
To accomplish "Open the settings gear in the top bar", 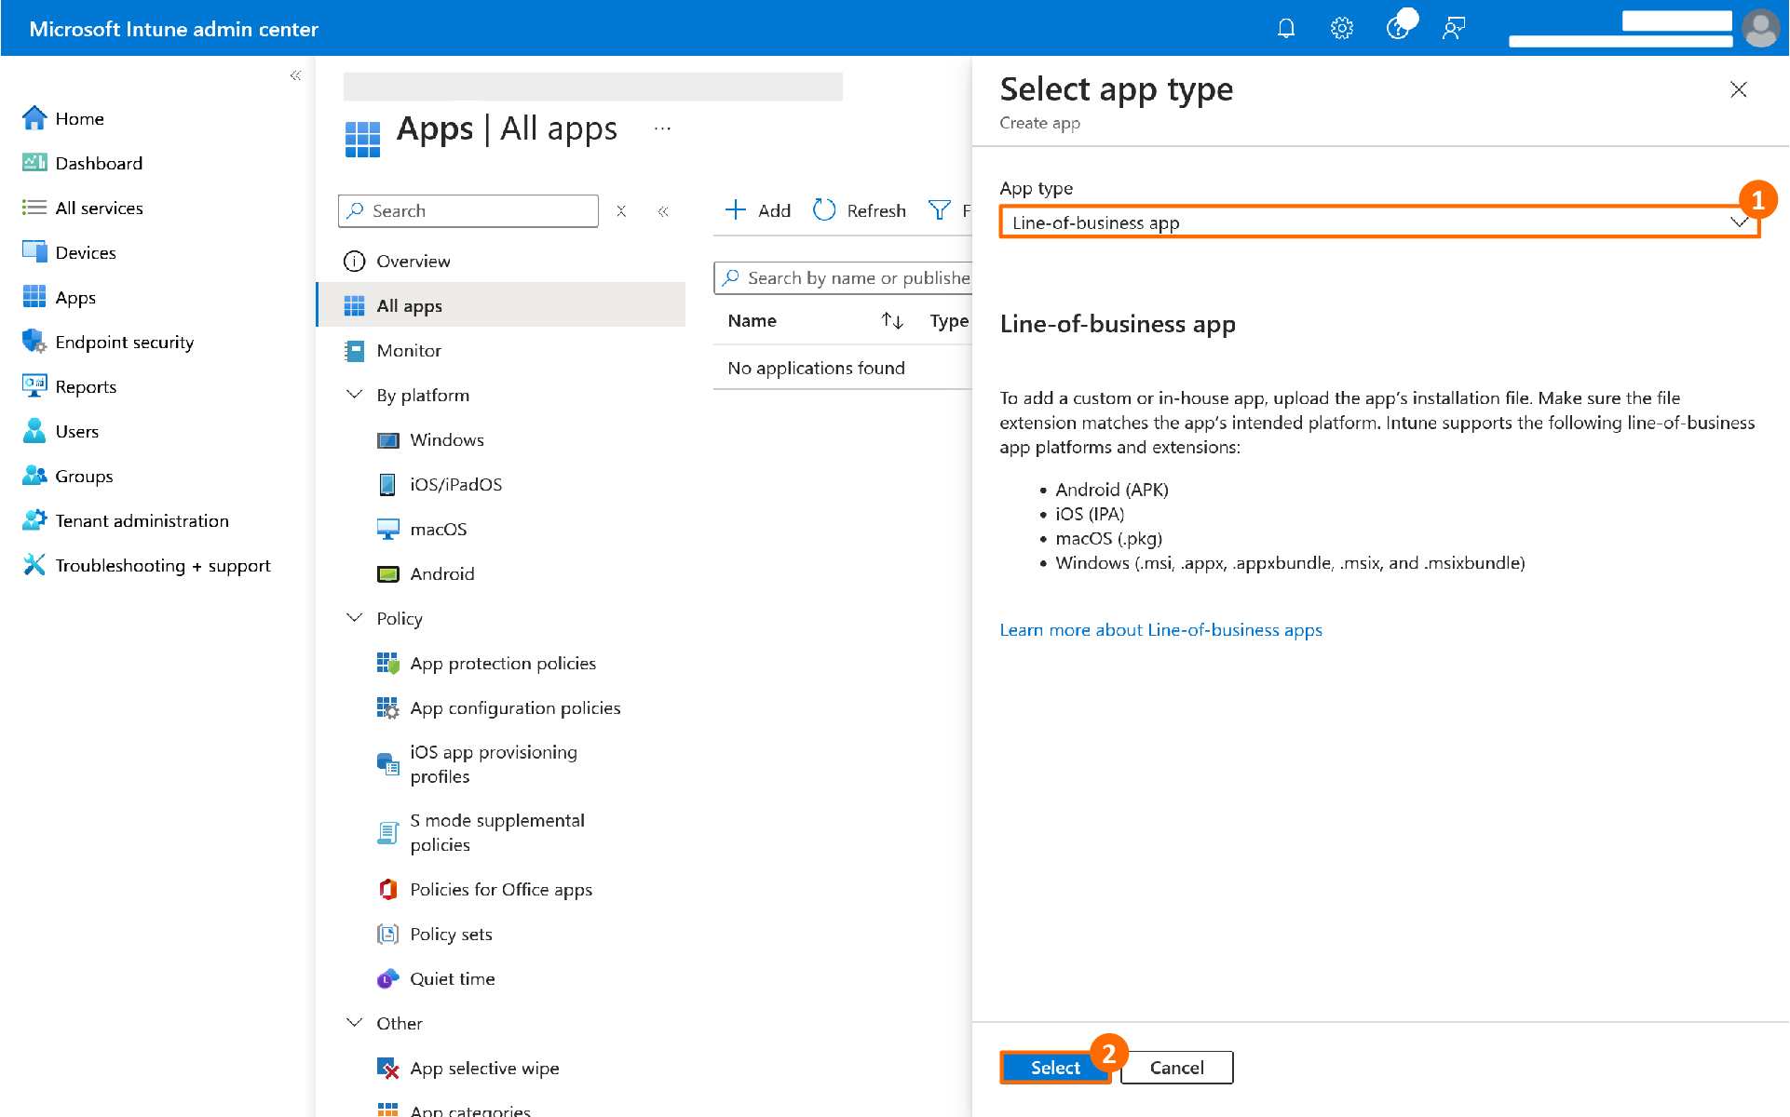I will pyautogui.click(x=1341, y=28).
